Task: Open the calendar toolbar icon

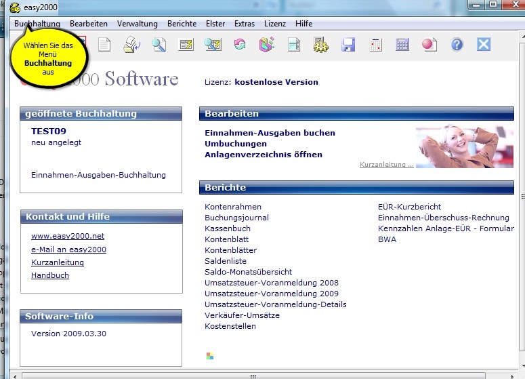Action: (376, 45)
